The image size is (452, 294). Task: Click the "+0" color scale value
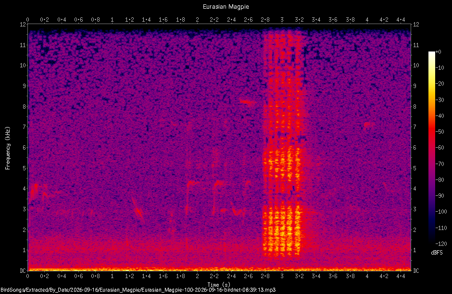point(438,52)
